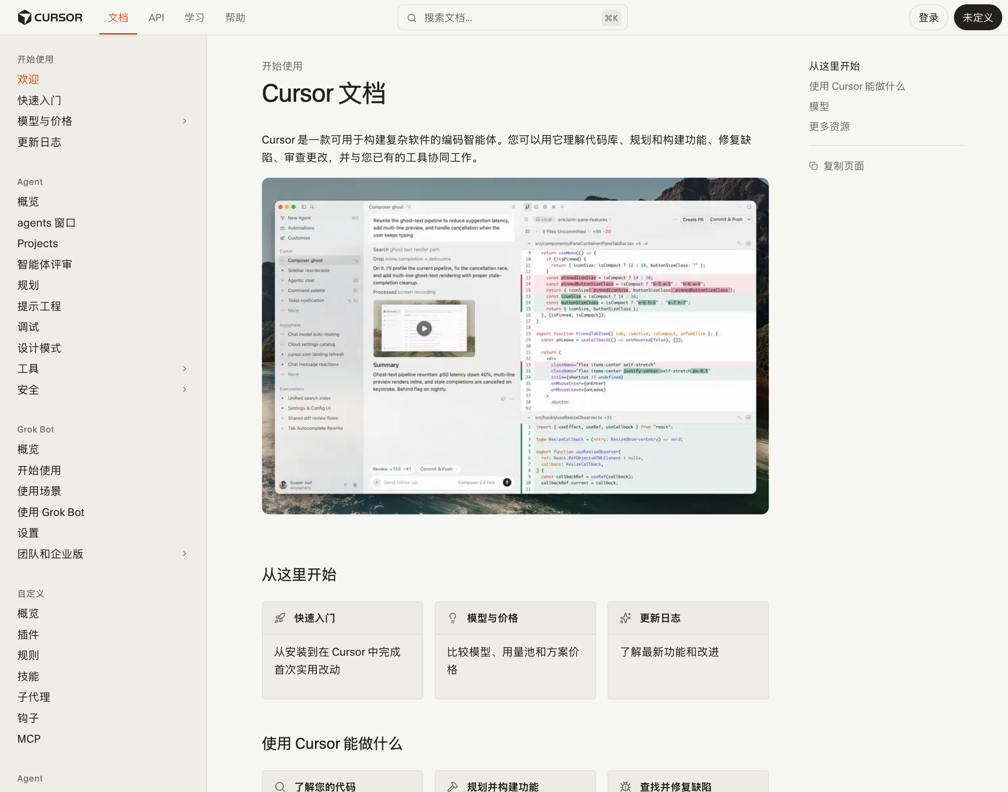Open the 文档 tab

(x=118, y=18)
